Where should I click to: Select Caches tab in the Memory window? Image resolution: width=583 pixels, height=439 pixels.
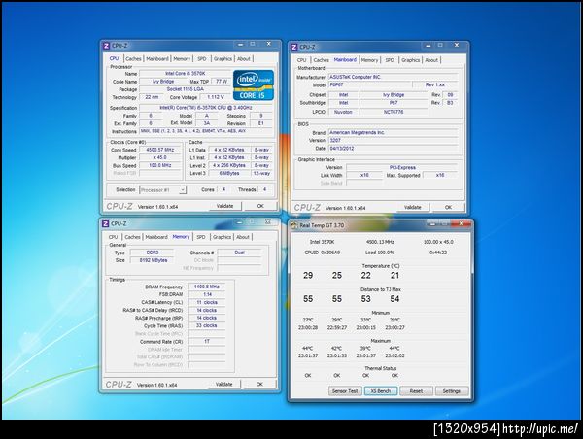click(x=133, y=237)
